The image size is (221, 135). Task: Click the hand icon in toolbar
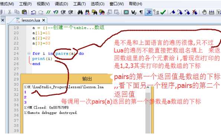[x=204, y=12]
